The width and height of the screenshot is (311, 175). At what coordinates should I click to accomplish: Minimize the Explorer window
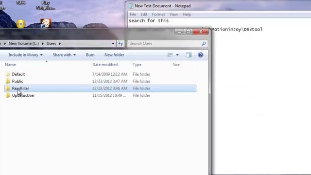[x=179, y=32]
